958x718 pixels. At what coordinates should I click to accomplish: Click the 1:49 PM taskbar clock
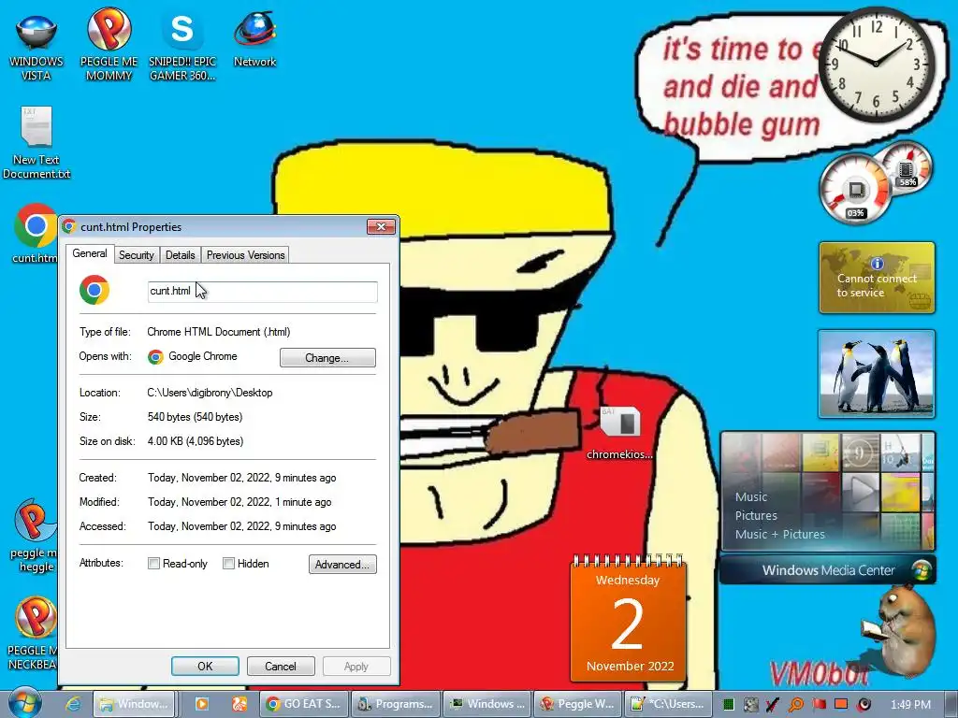pyautogui.click(x=910, y=705)
